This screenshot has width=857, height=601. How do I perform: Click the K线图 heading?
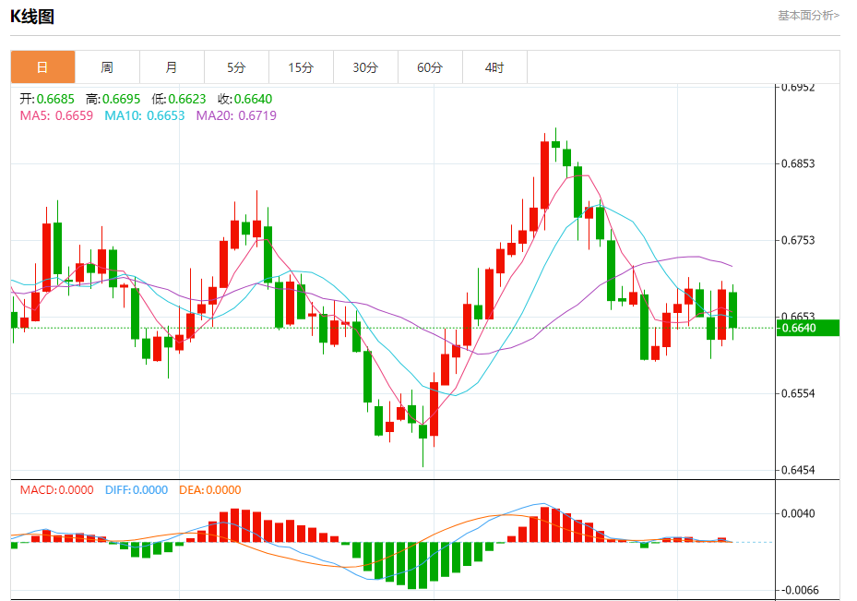pos(32,17)
